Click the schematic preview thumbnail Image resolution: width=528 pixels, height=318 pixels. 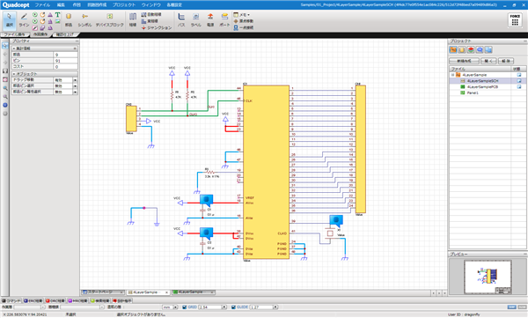tap(488, 277)
